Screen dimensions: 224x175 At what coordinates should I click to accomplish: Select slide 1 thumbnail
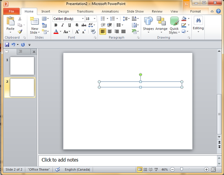22,66
